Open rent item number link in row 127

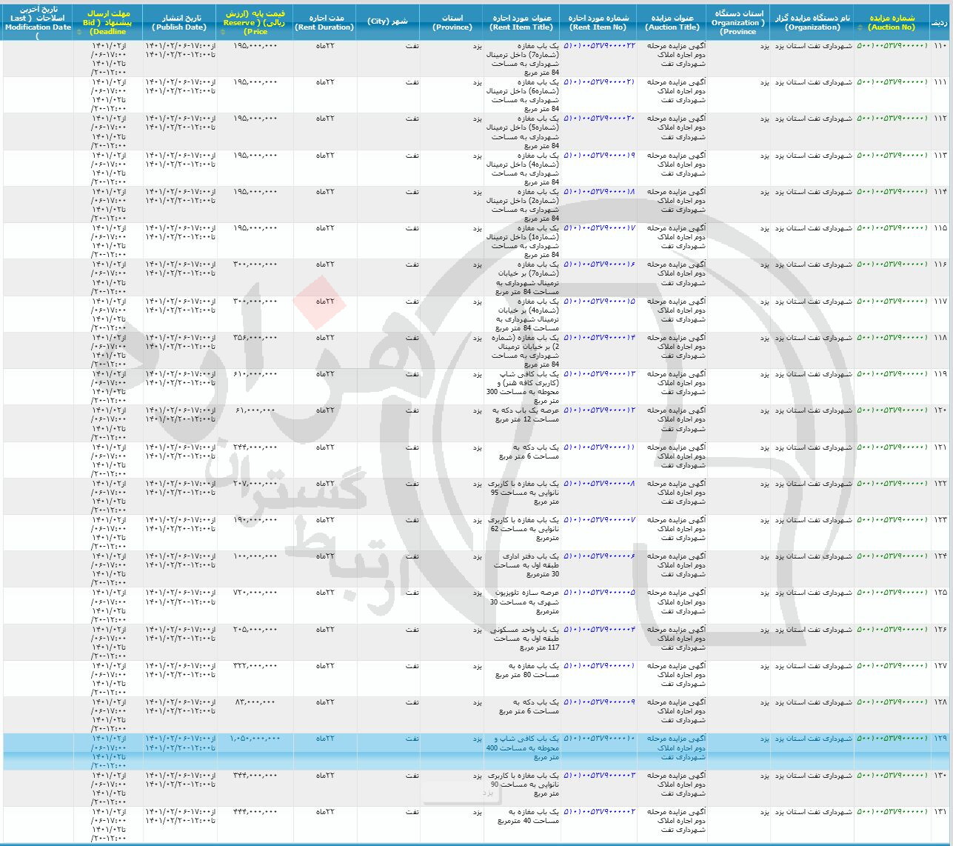click(600, 666)
